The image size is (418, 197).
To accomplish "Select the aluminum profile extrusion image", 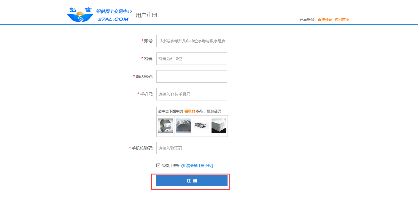I will click(201, 125).
